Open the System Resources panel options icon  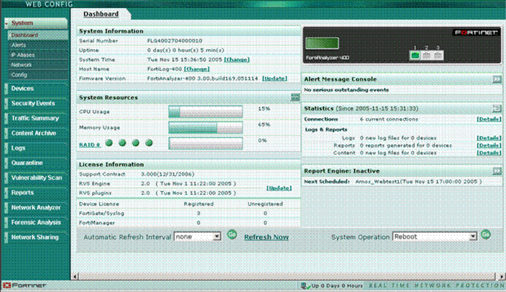[x=295, y=97]
